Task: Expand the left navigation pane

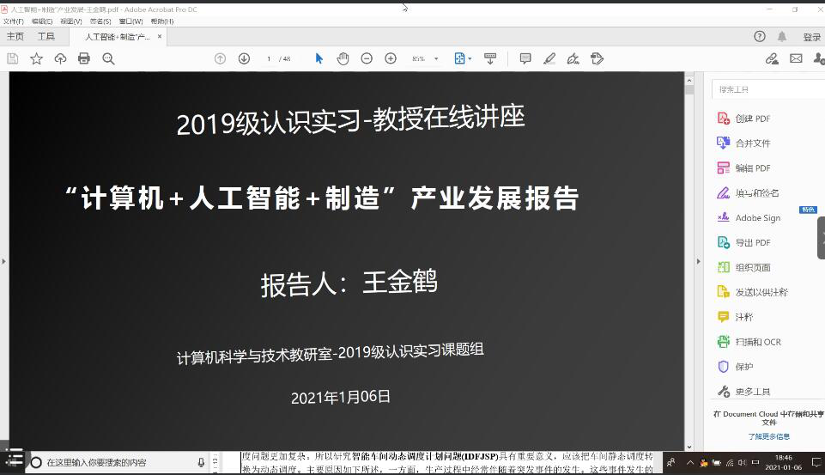Action: click(x=4, y=261)
